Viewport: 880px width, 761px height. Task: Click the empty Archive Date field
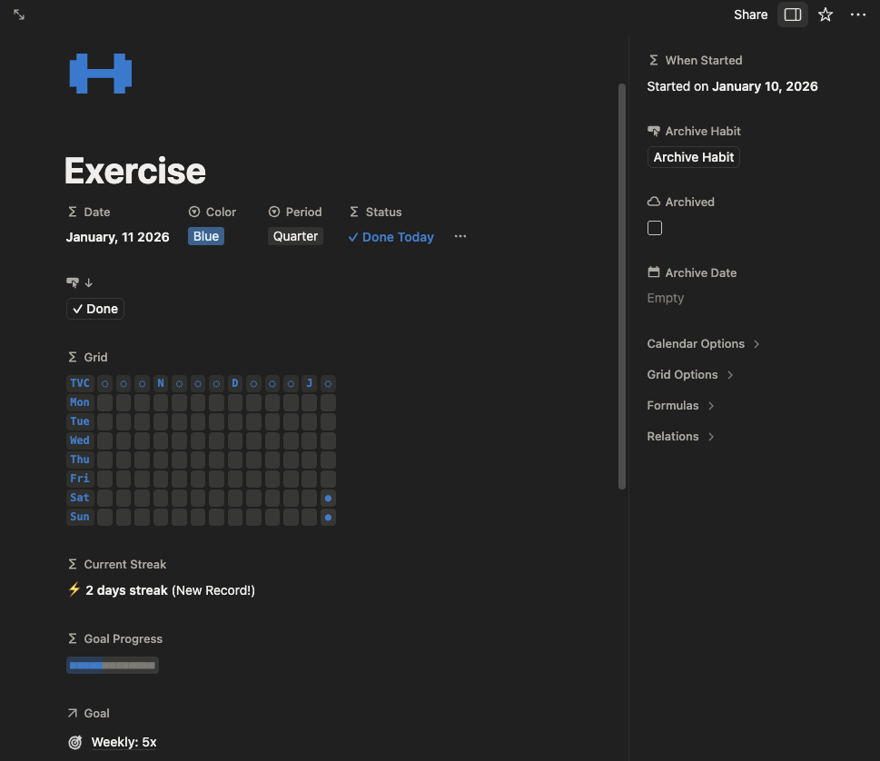pyautogui.click(x=666, y=298)
